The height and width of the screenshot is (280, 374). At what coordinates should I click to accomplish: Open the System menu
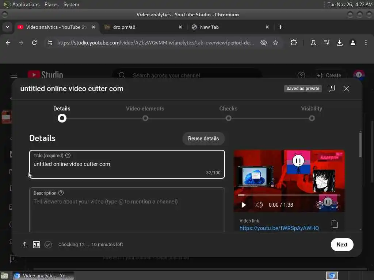[71, 4]
